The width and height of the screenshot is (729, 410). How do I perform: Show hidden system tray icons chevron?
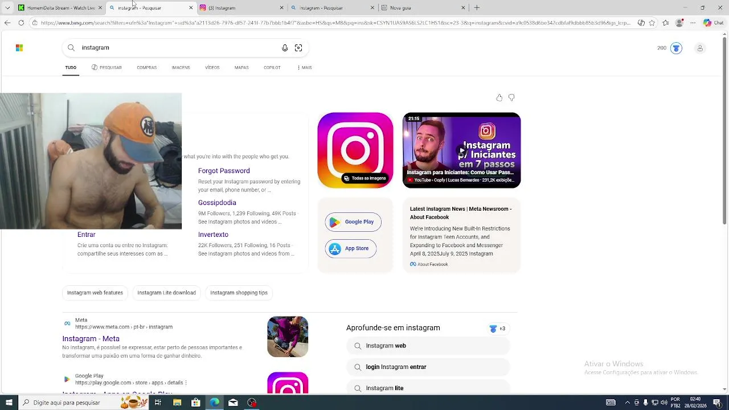(627, 403)
